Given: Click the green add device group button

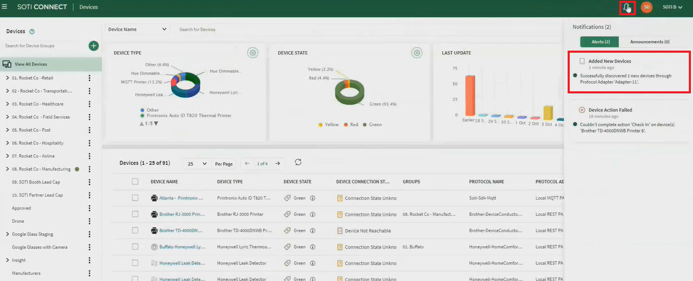Looking at the screenshot, I should pyautogui.click(x=94, y=46).
